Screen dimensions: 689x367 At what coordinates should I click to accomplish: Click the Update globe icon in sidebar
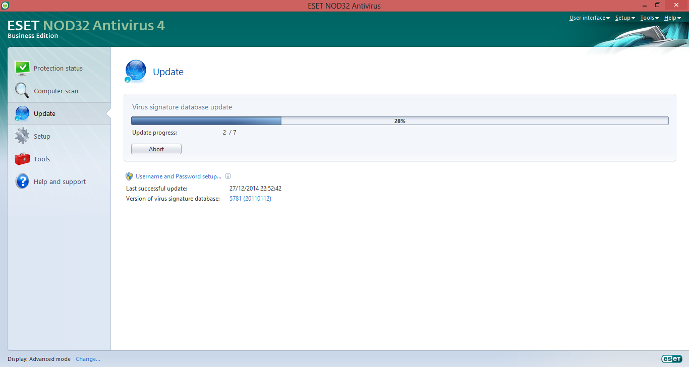point(22,113)
